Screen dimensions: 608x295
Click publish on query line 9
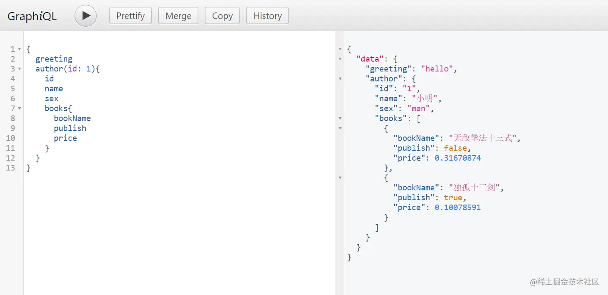[70, 128]
